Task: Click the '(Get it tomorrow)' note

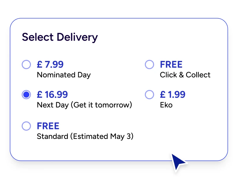Action: coord(101,105)
